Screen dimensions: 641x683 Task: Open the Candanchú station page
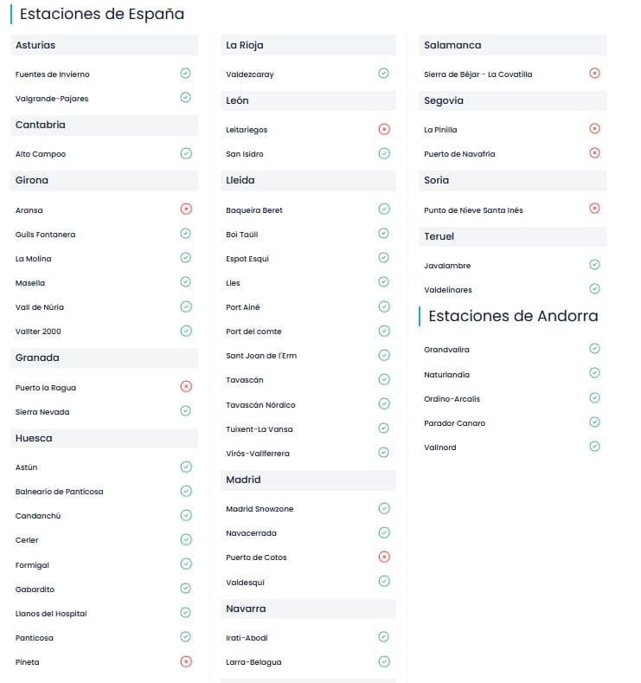point(38,516)
